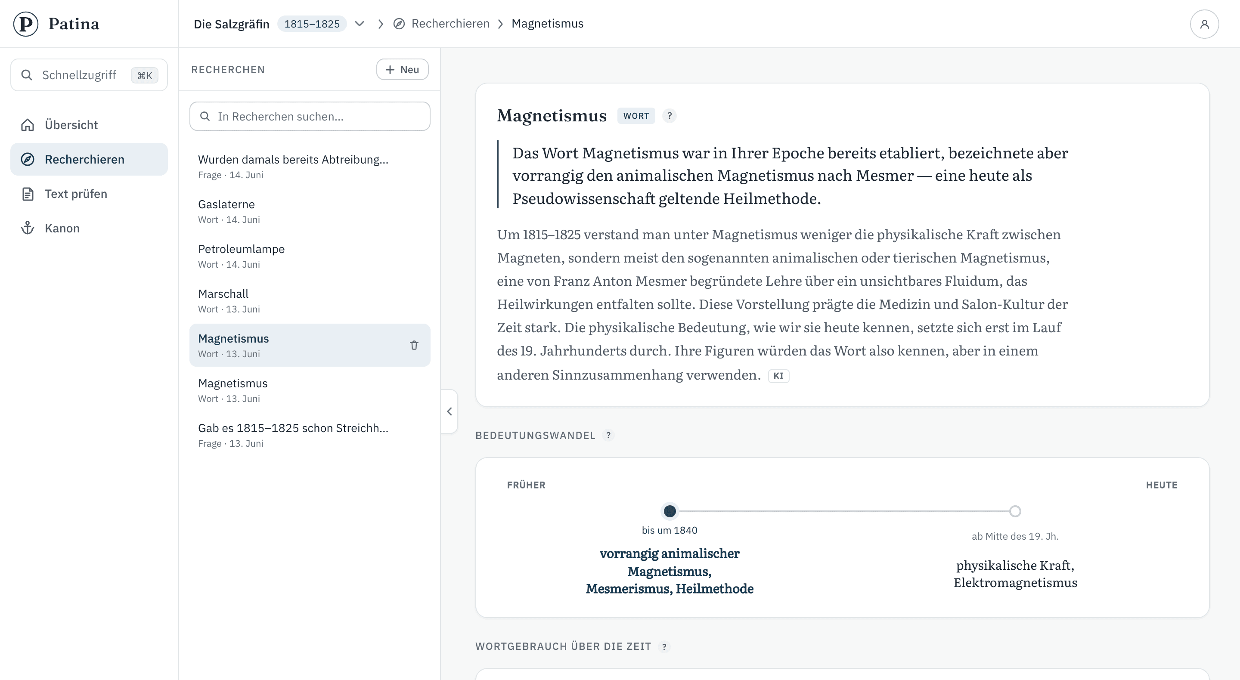Open help for the WORT badge
The height and width of the screenshot is (680, 1240).
[669, 116]
